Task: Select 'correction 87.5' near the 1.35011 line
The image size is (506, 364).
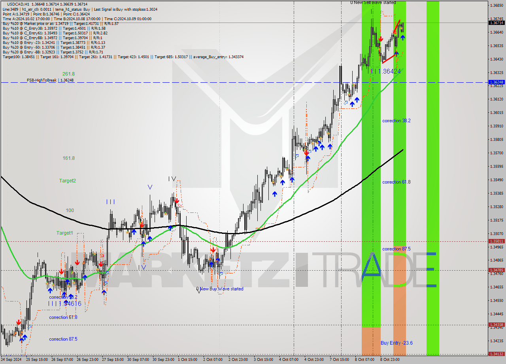Action: coord(396,249)
